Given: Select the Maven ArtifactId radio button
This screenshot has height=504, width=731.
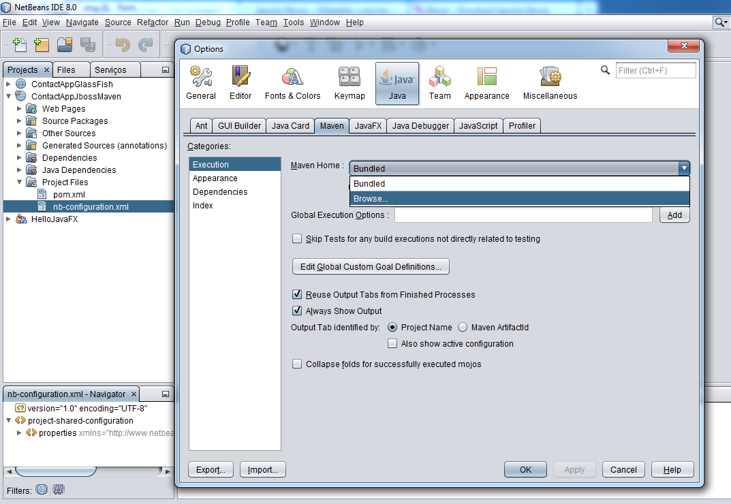Looking at the screenshot, I should point(463,327).
